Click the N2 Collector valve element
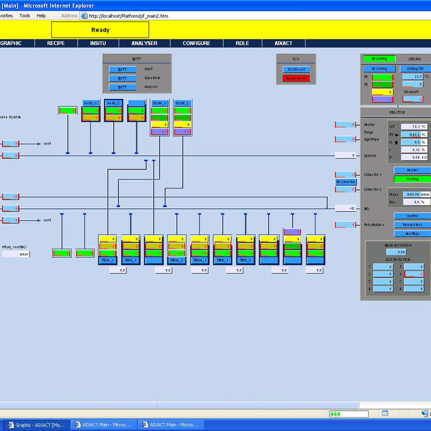This screenshot has width=431, height=431. point(345,182)
